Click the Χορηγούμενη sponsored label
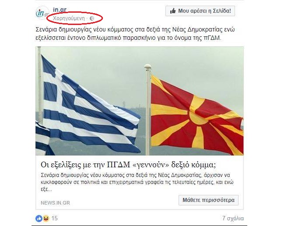This screenshot has width=281, height=226. tap(69, 18)
